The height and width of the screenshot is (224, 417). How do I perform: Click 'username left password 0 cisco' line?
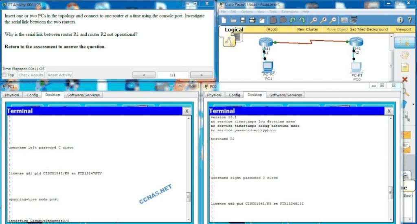[41, 148]
